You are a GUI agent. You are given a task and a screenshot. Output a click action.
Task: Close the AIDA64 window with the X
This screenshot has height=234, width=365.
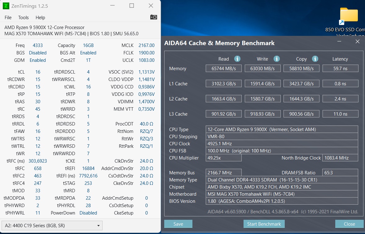[x=358, y=41]
